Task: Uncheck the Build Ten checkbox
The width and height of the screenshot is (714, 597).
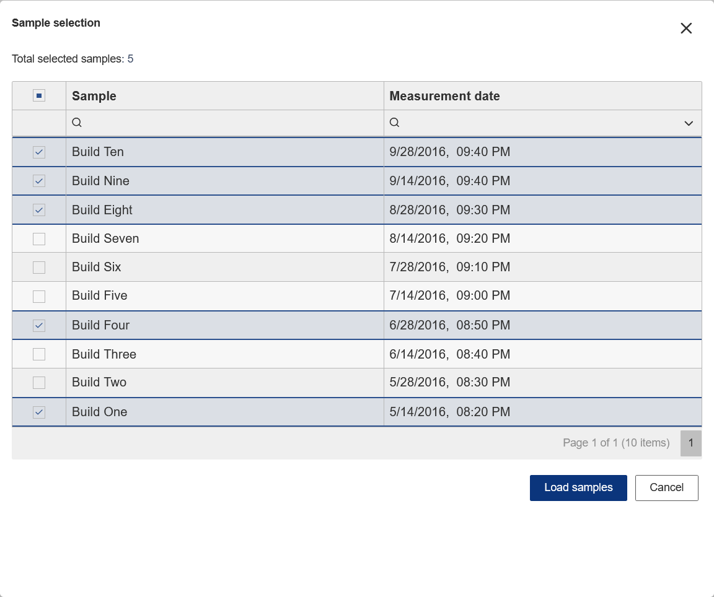Action: (39, 152)
